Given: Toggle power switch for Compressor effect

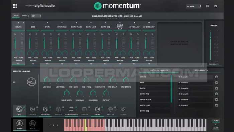Looking at the screenshot, I should [76, 107].
